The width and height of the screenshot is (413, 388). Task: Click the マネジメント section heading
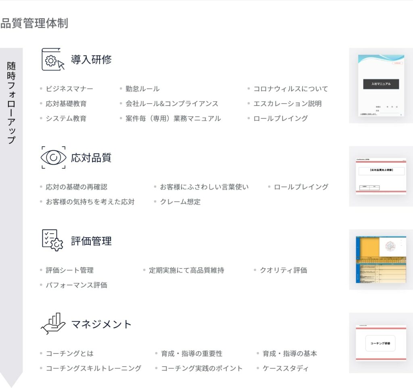102,324
